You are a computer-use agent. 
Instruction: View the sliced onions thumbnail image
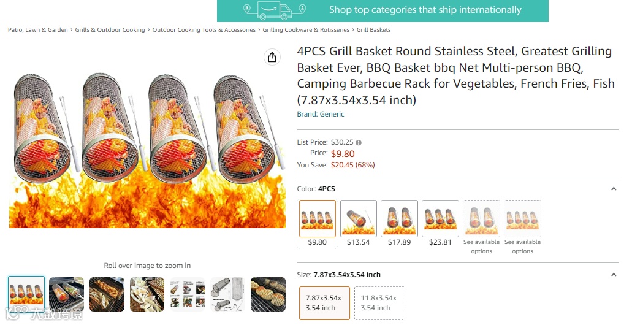point(147,294)
